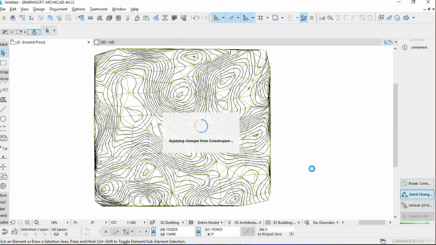436x245 pixels.
Task: Expand the 14% zoom level dropdown
Action: pyautogui.click(x=67, y=223)
